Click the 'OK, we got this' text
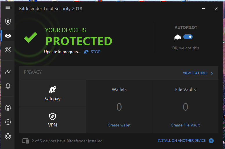Viewport: 225px width, 149px height. tap(185, 48)
